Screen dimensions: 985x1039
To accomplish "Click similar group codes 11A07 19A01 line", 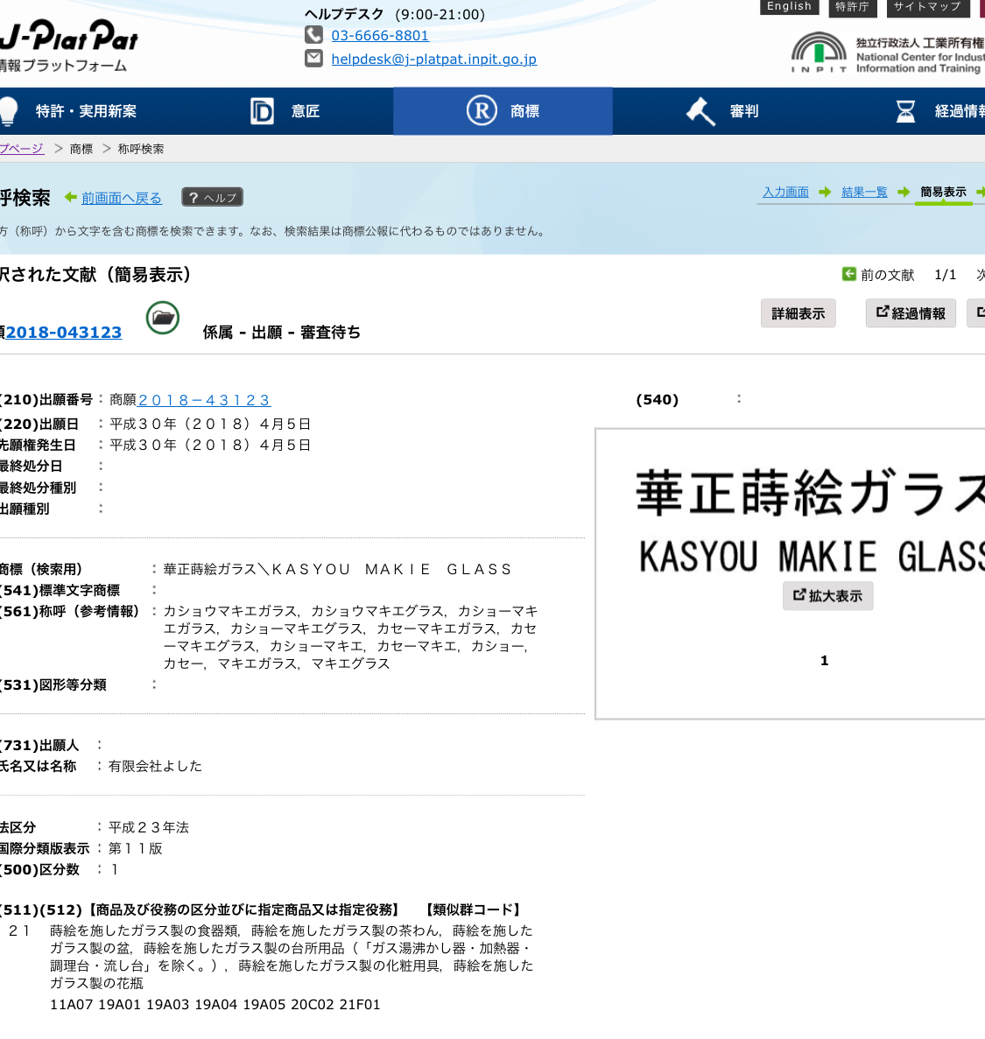I will (215, 1005).
